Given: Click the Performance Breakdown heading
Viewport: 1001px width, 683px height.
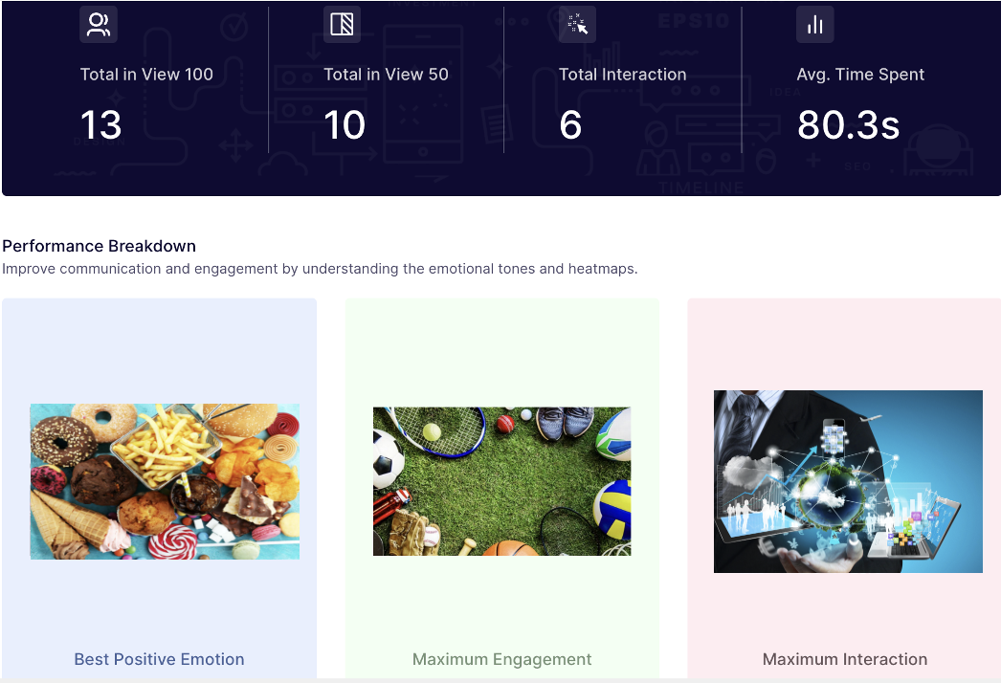Looking at the screenshot, I should [x=99, y=246].
